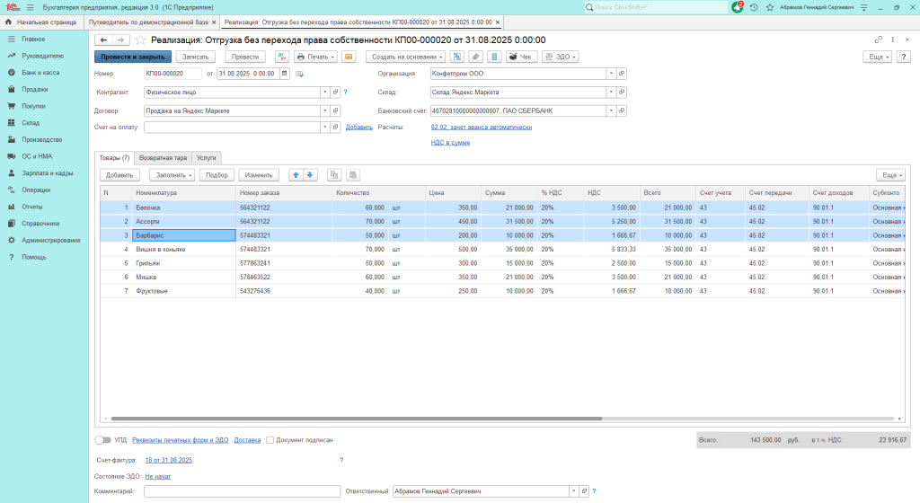Toggle the УПД switch
920x503 pixels.
pyautogui.click(x=103, y=440)
